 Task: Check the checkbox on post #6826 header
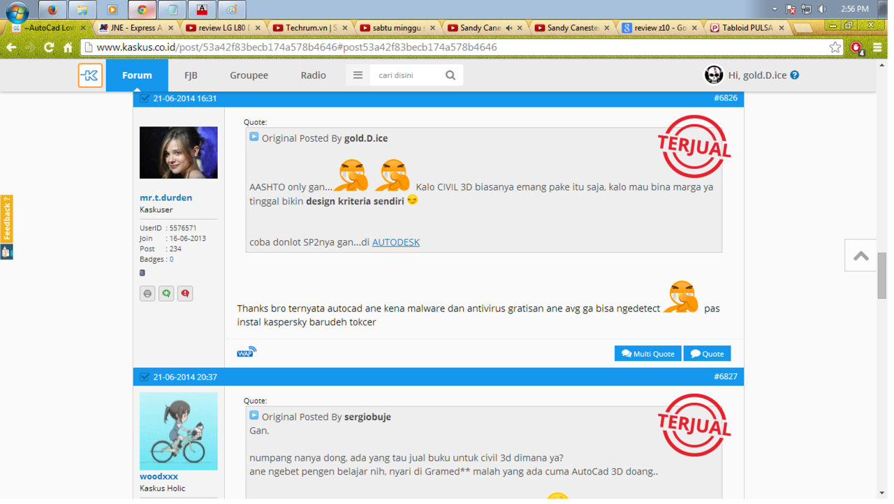coord(145,98)
